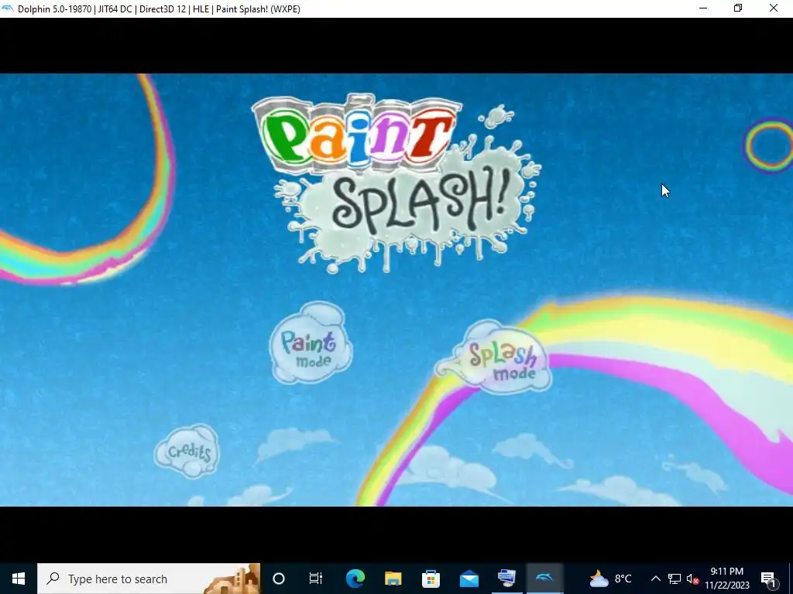The image size is (793, 594).
Task: Click the Paint Splash! title logo
Action: (x=396, y=183)
